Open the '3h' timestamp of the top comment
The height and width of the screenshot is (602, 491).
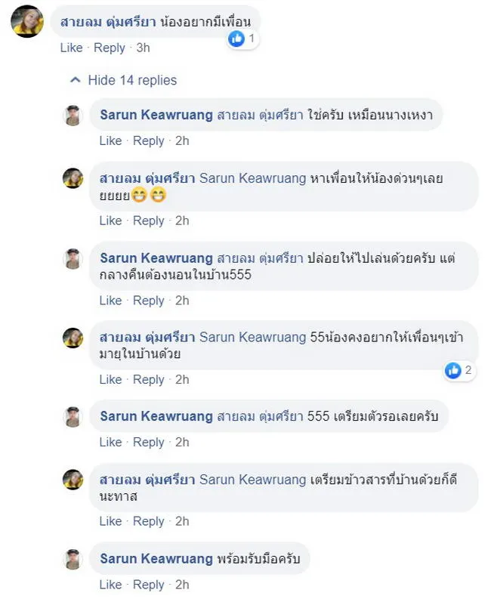tap(143, 48)
